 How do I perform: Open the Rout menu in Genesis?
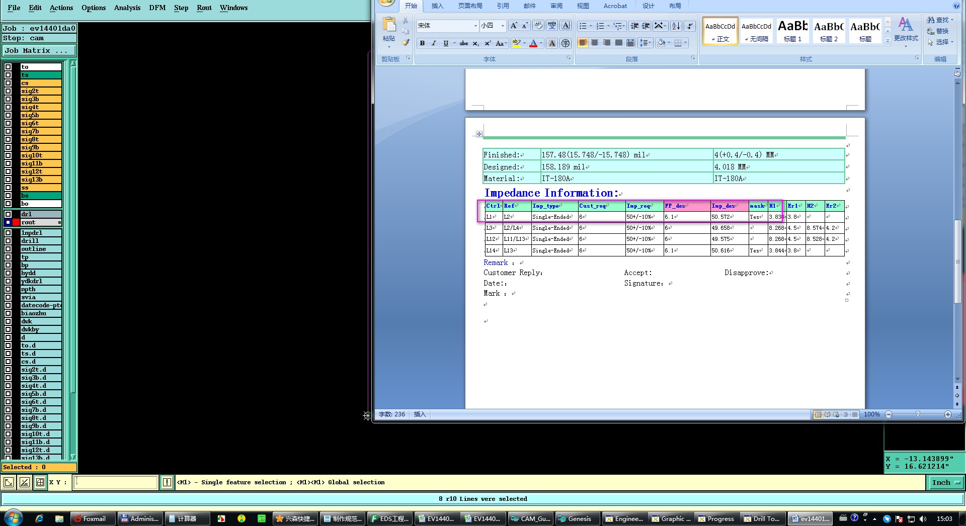coord(204,8)
